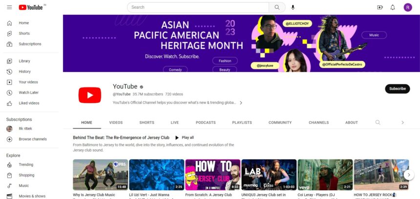Click the Explore section heading
The width and height of the screenshot is (420, 199).
pos(13,155)
